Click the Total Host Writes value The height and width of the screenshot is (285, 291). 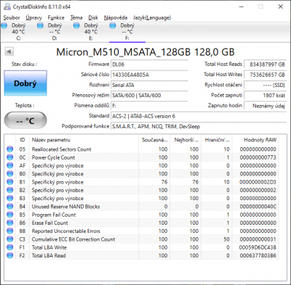[x=266, y=75]
